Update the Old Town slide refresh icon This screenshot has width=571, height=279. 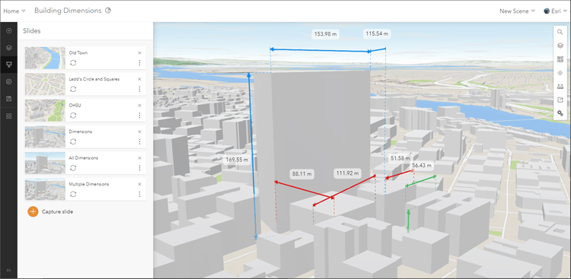click(x=73, y=63)
